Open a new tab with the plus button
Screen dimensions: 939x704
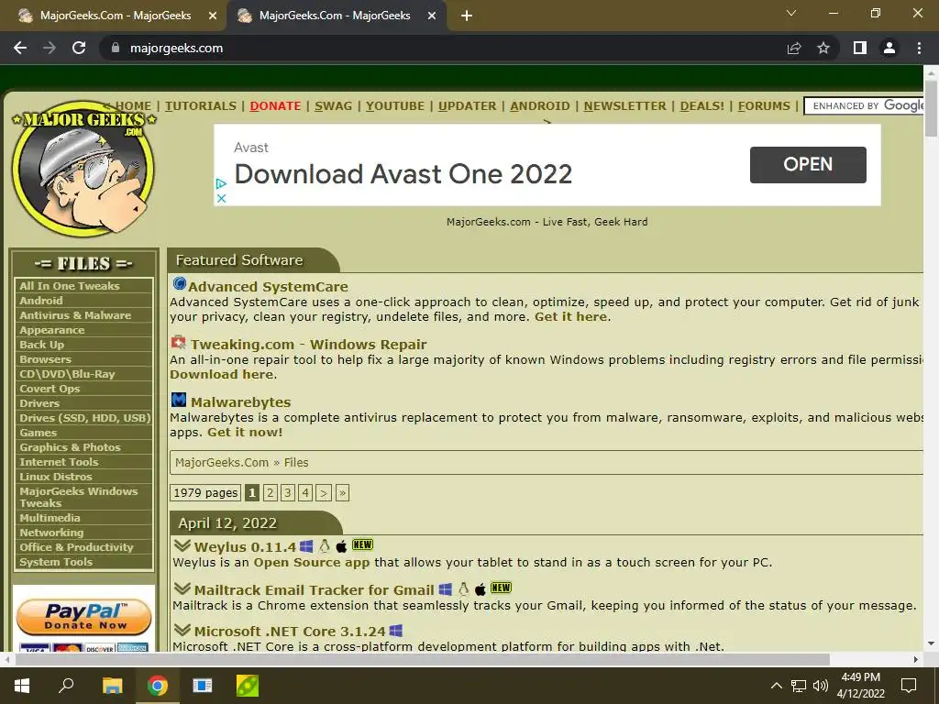pyautogui.click(x=467, y=16)
